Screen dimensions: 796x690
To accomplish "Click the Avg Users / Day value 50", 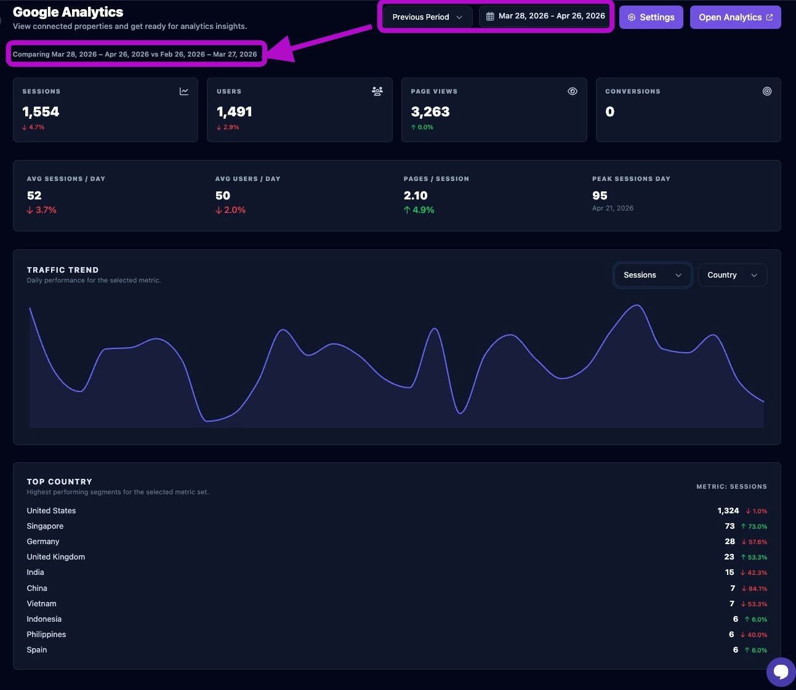I will [223, 196].
